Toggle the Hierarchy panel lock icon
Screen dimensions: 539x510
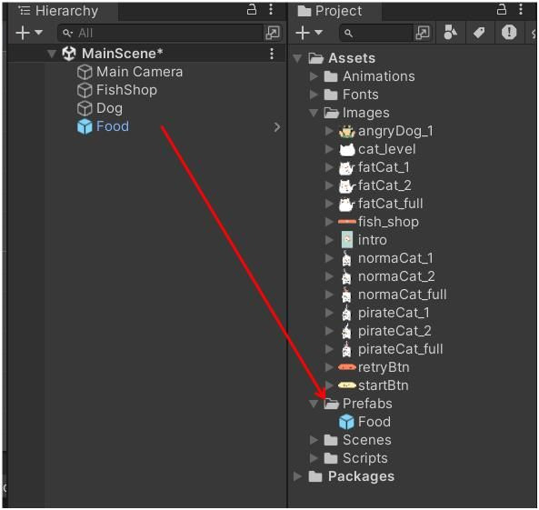point(252,10)
